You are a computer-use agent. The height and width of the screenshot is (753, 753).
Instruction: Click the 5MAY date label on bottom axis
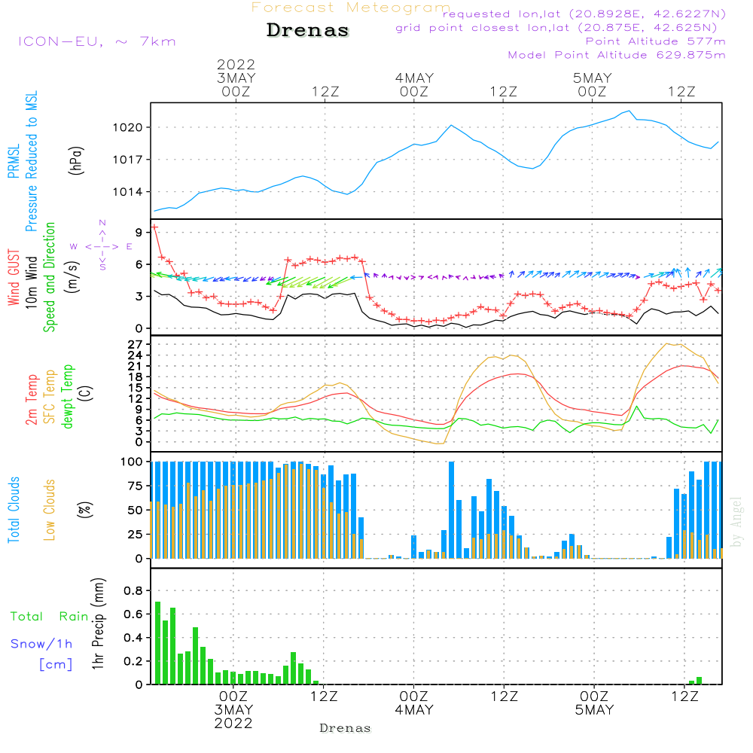(x=594, y=710)
